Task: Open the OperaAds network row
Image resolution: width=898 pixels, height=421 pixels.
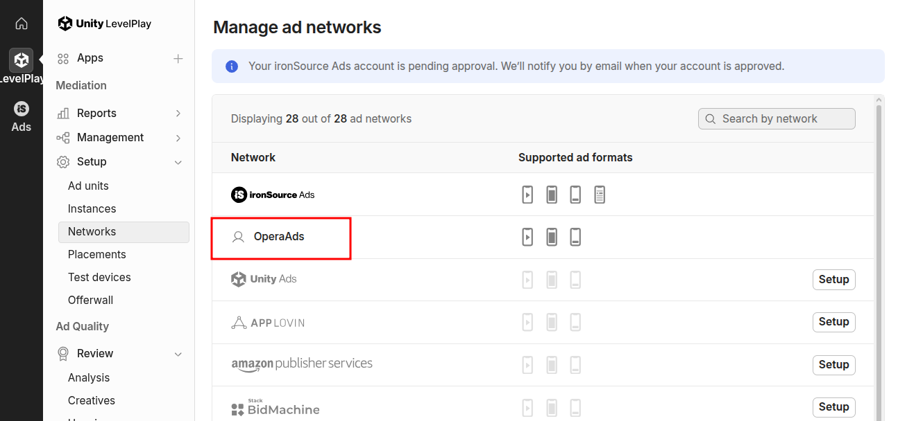Action: (543, 238)
